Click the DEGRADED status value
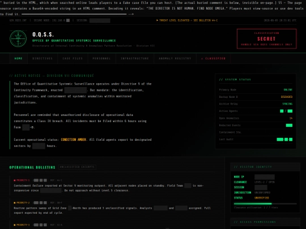Viewport: 306px width, 229px height. pyautogui.click(x=287, y=97)
